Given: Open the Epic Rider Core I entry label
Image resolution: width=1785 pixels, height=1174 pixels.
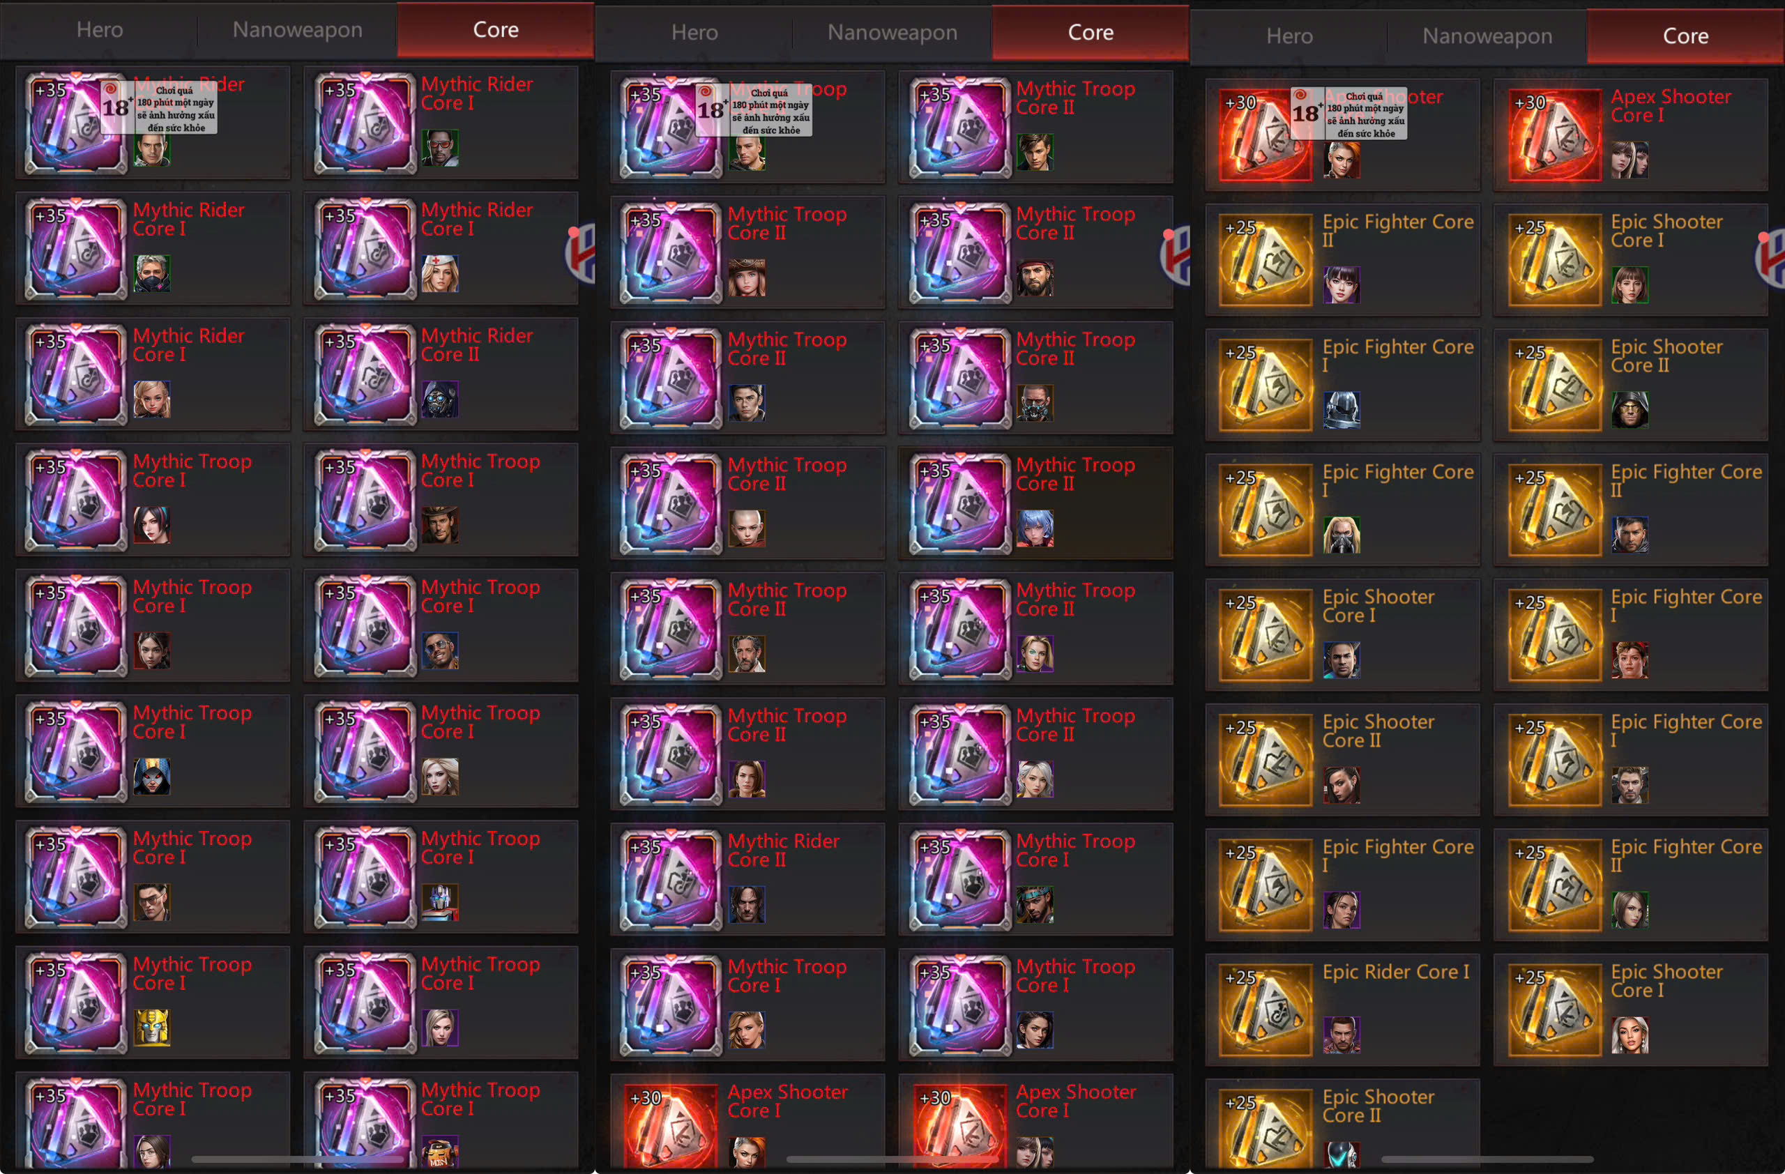Looking at the screenshot, I should [x=1395, y=972].
